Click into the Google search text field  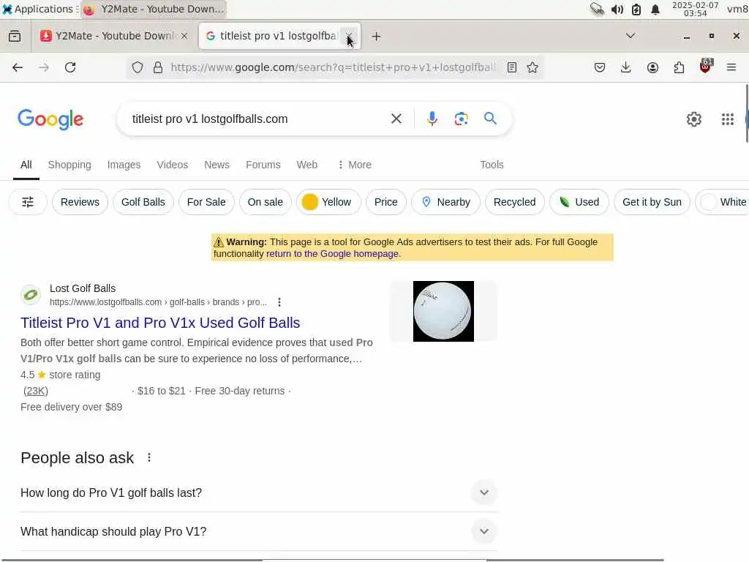point(258,119)
